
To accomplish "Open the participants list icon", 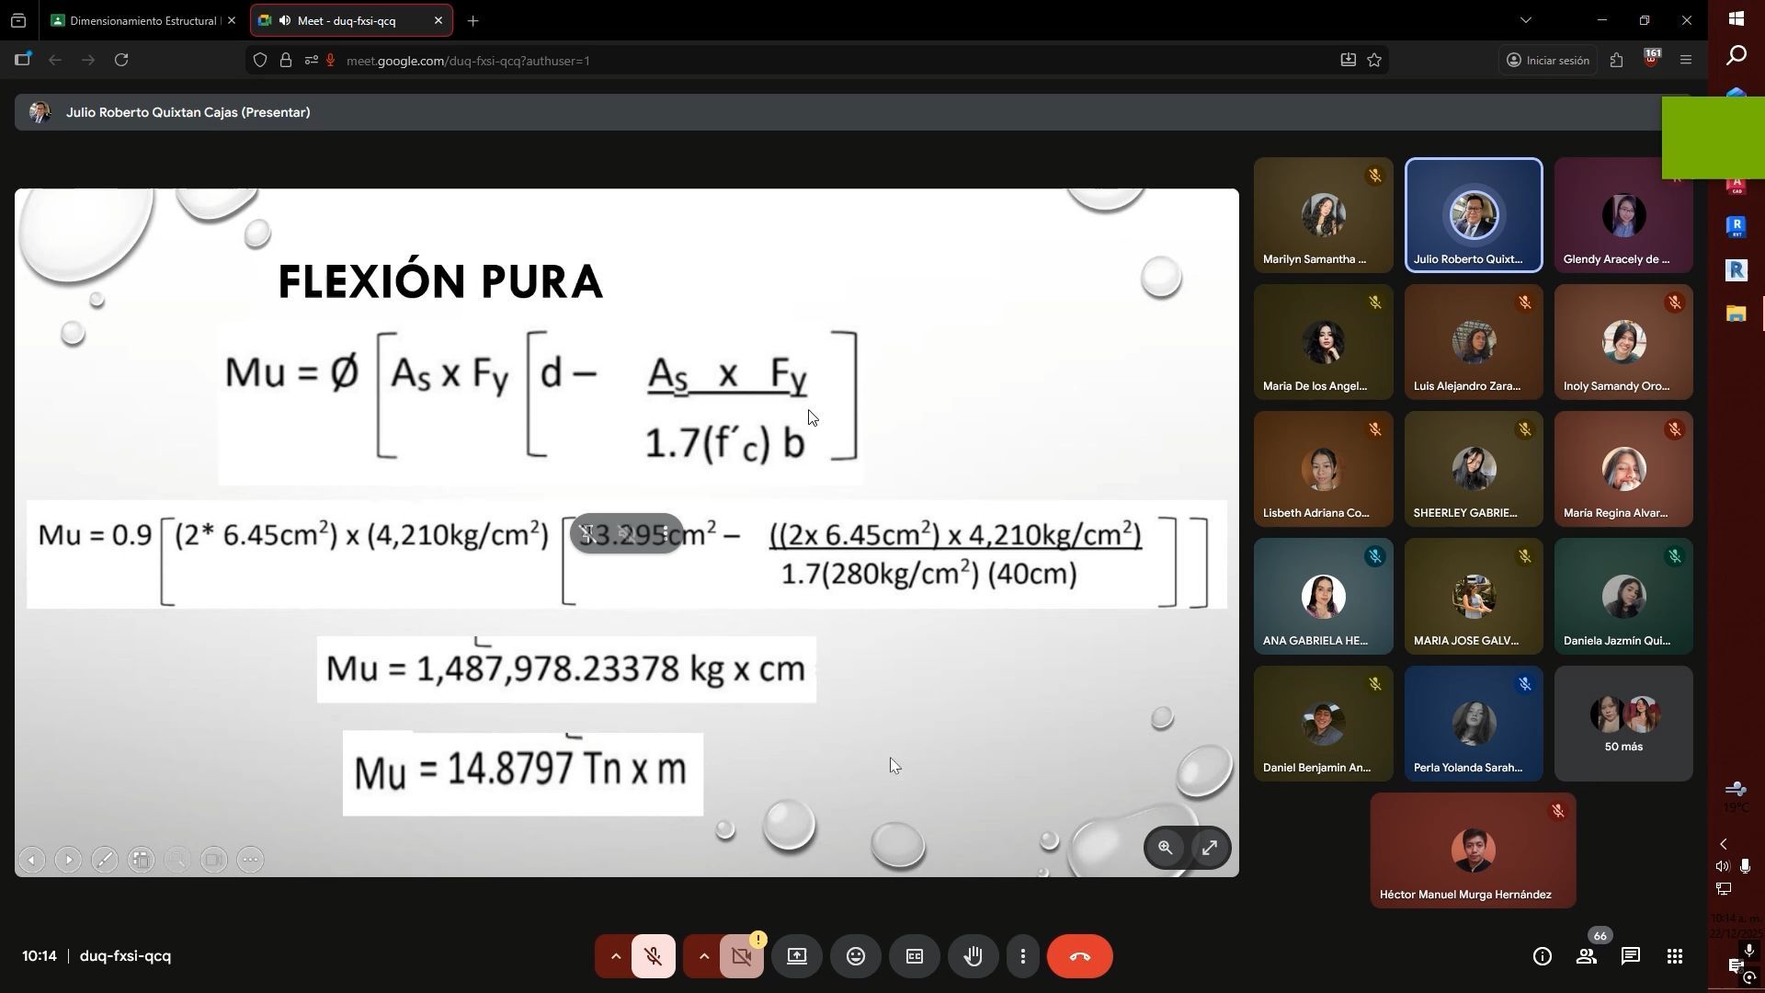I will click(1586, 956).
